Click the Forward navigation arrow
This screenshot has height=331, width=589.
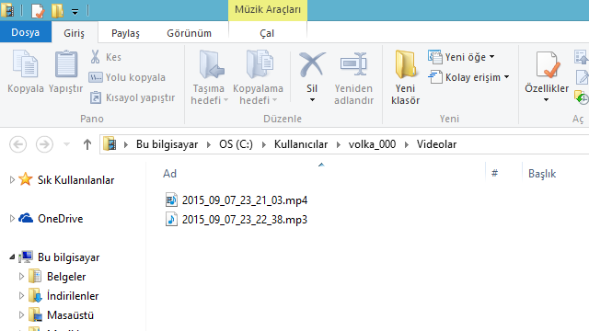44,144
